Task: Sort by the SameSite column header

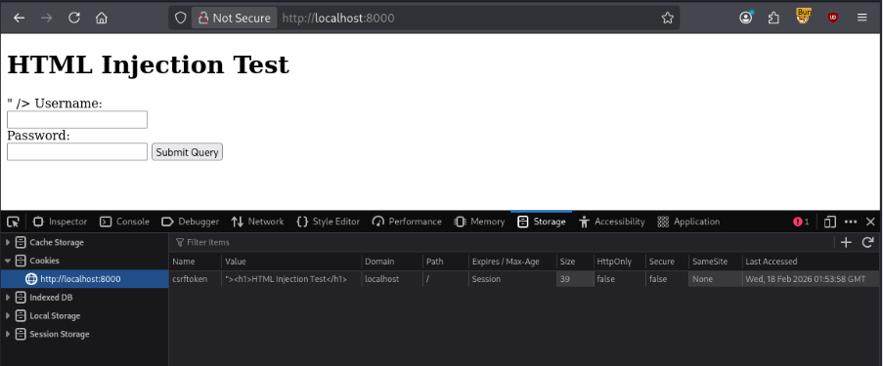Action: [x=715, y=262]
